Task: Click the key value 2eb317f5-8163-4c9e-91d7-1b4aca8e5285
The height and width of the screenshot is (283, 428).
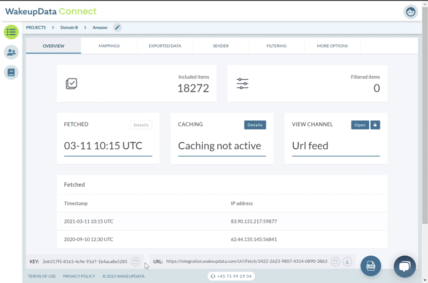Action: [x=85, y=262]
